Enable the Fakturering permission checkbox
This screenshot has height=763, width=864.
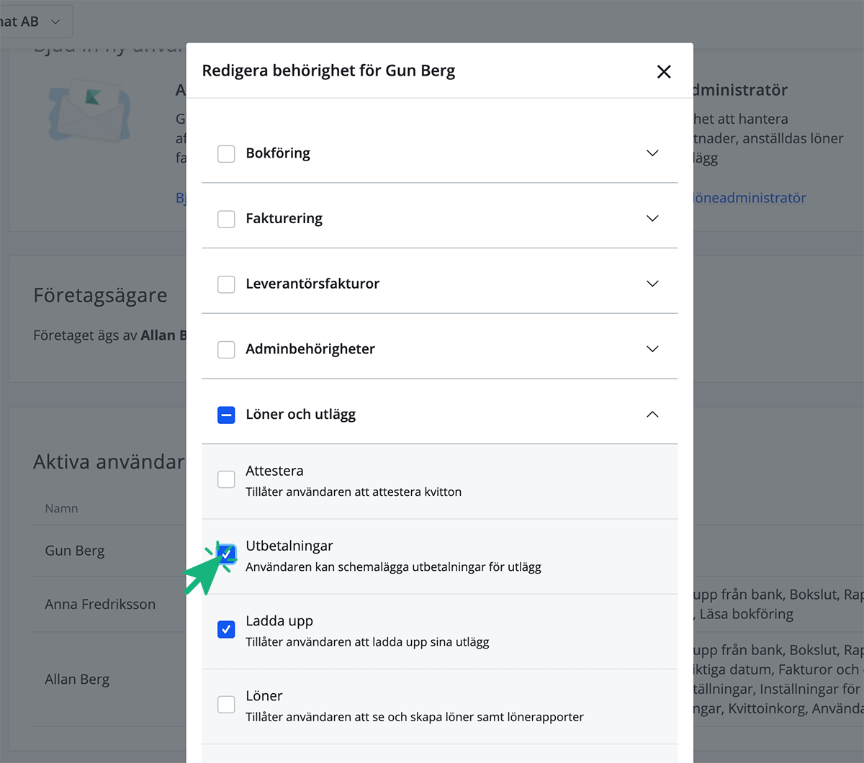pos(226,219)
